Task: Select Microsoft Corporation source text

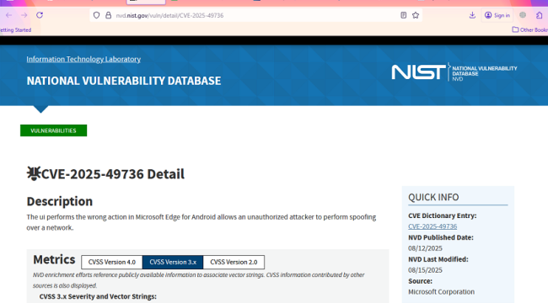Action: coord(441,292)
